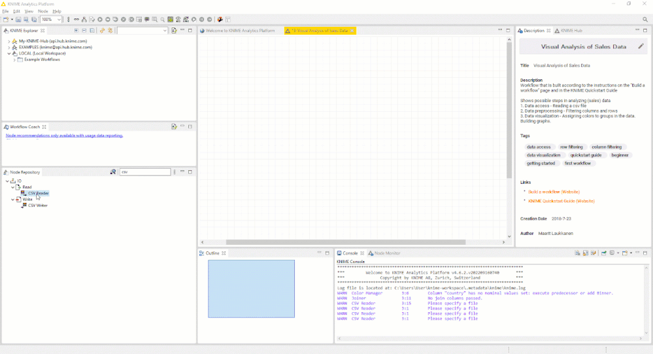Image resolution: width=653 pixels, height=354 pixels.
Task: Click the New workflow toolbar icon
Action: click(x=6, y=20)
